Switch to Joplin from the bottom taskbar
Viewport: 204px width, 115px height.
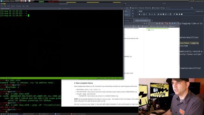[x=57, y=114]
